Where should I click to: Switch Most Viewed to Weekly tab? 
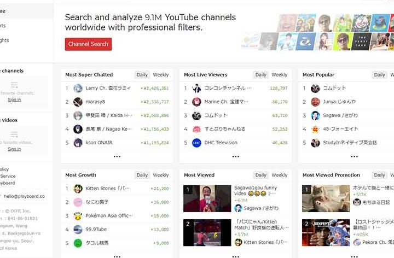tap(280, 175)
